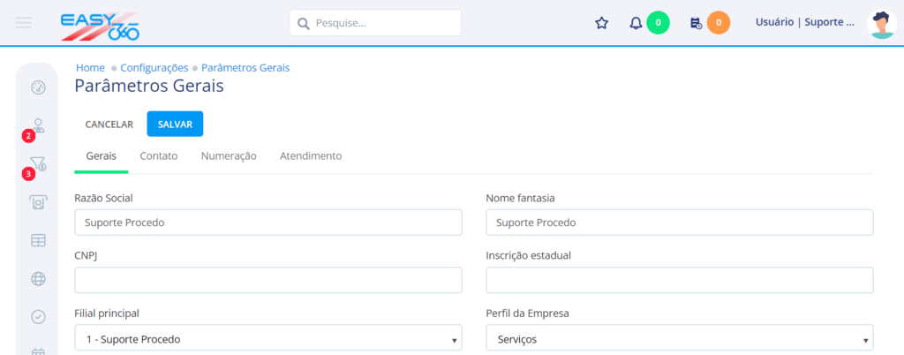Open the Usuário | Suporte user menu
Viewport: 904px width, 355px height.
(805, 23)
